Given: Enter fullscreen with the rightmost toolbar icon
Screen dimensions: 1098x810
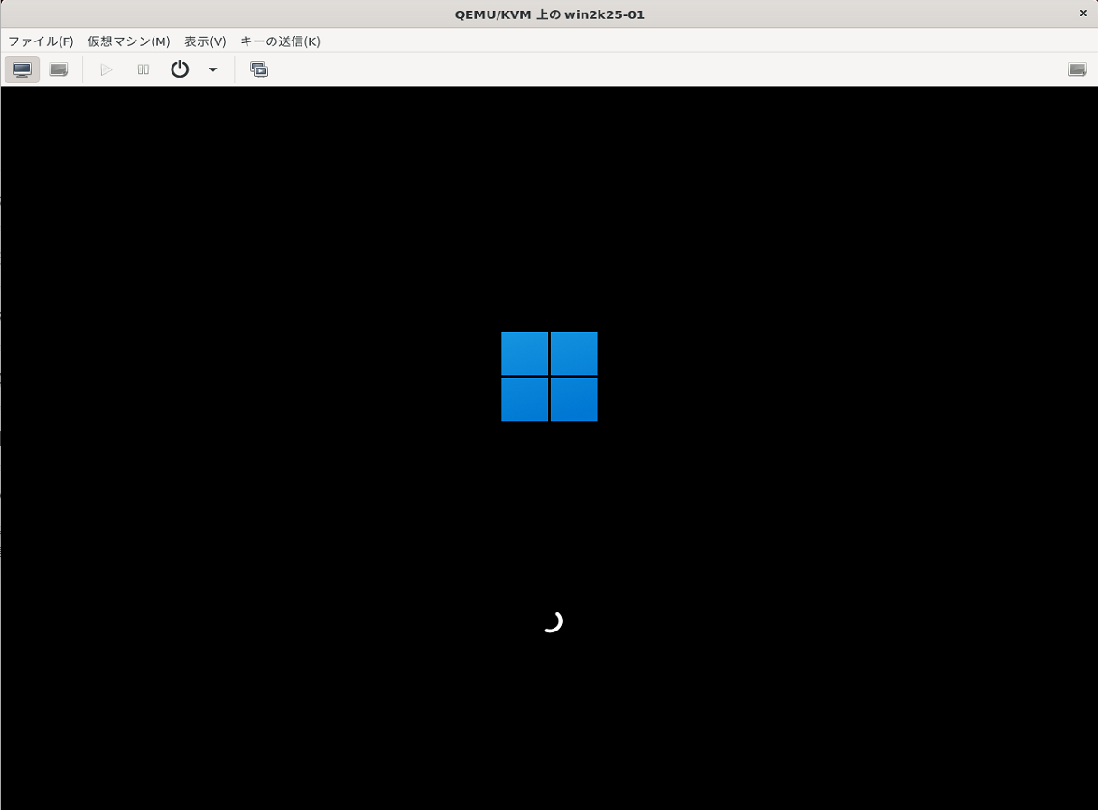Looking at the screenshot, I should pyautogui.click(x=1078, y=68).
